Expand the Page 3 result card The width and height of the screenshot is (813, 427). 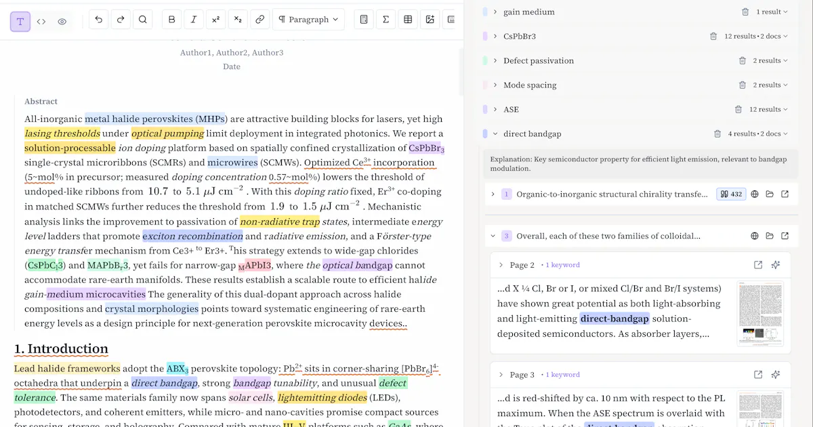click(501, 375)
